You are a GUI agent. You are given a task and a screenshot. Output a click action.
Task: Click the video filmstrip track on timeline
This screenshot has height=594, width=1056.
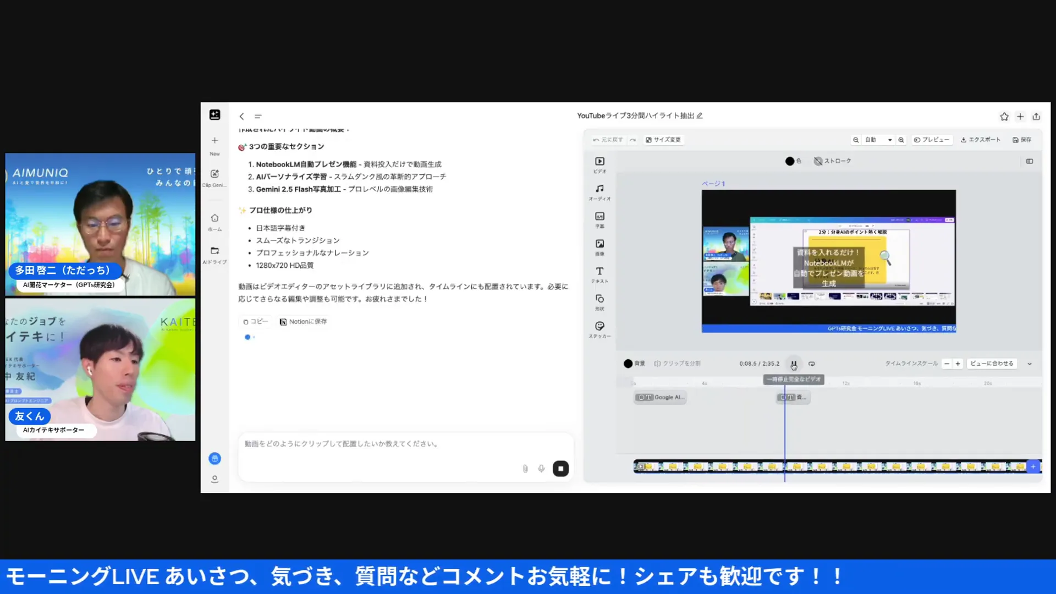[831, 466]
